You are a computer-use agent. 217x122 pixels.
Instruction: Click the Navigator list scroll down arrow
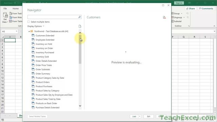80,106
